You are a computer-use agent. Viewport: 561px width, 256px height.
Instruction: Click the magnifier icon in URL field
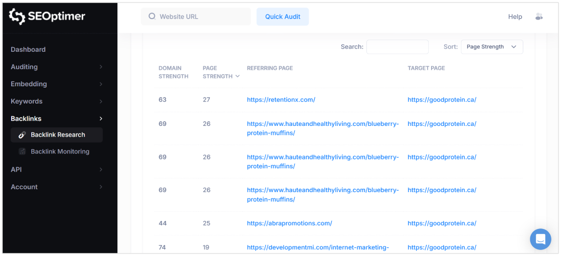152,16
